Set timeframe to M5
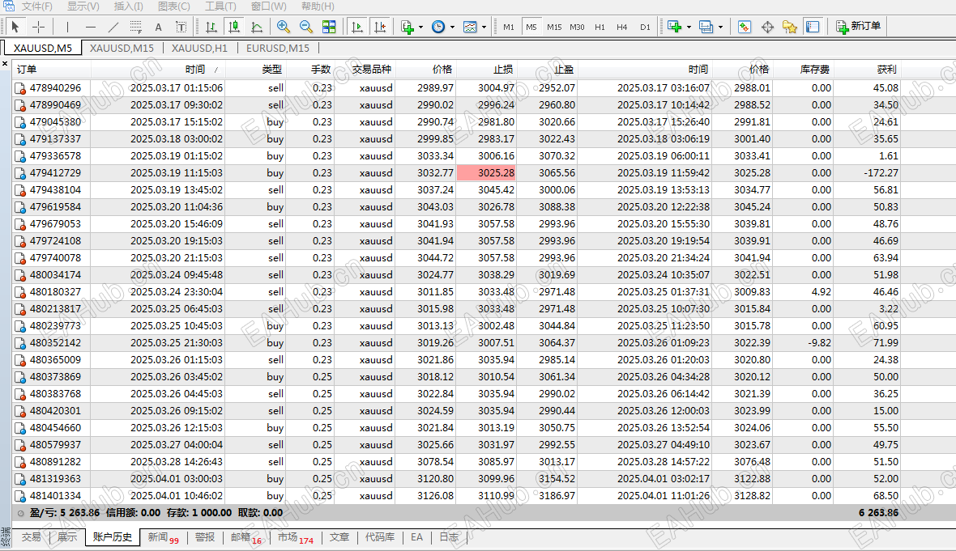This screenshot has height=551, width=956. coord(531,27)
